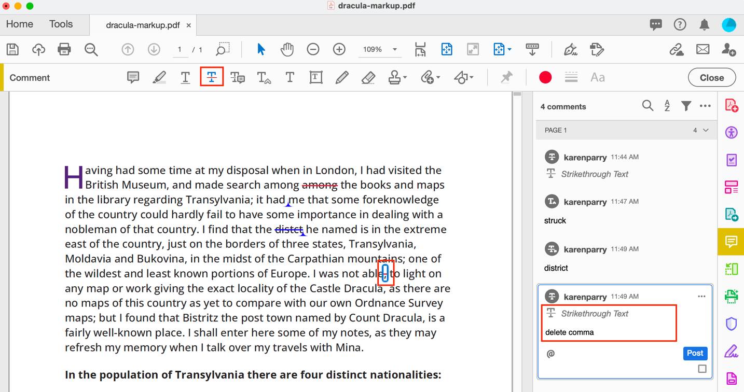
Task: Tick the checkbox below Post button
Action: tap(702, 369)
